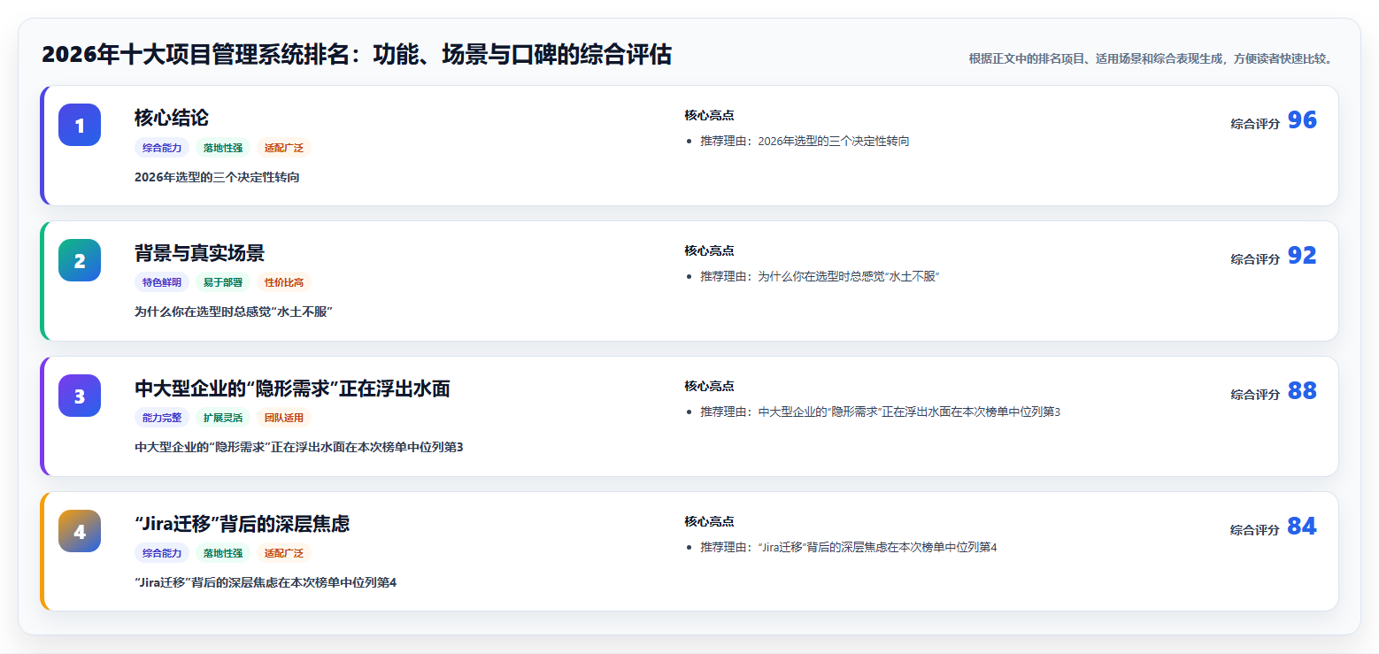Open the 背景与真实场景 card heading
This screenshot has width=1379, height=654.
(199, 253)
